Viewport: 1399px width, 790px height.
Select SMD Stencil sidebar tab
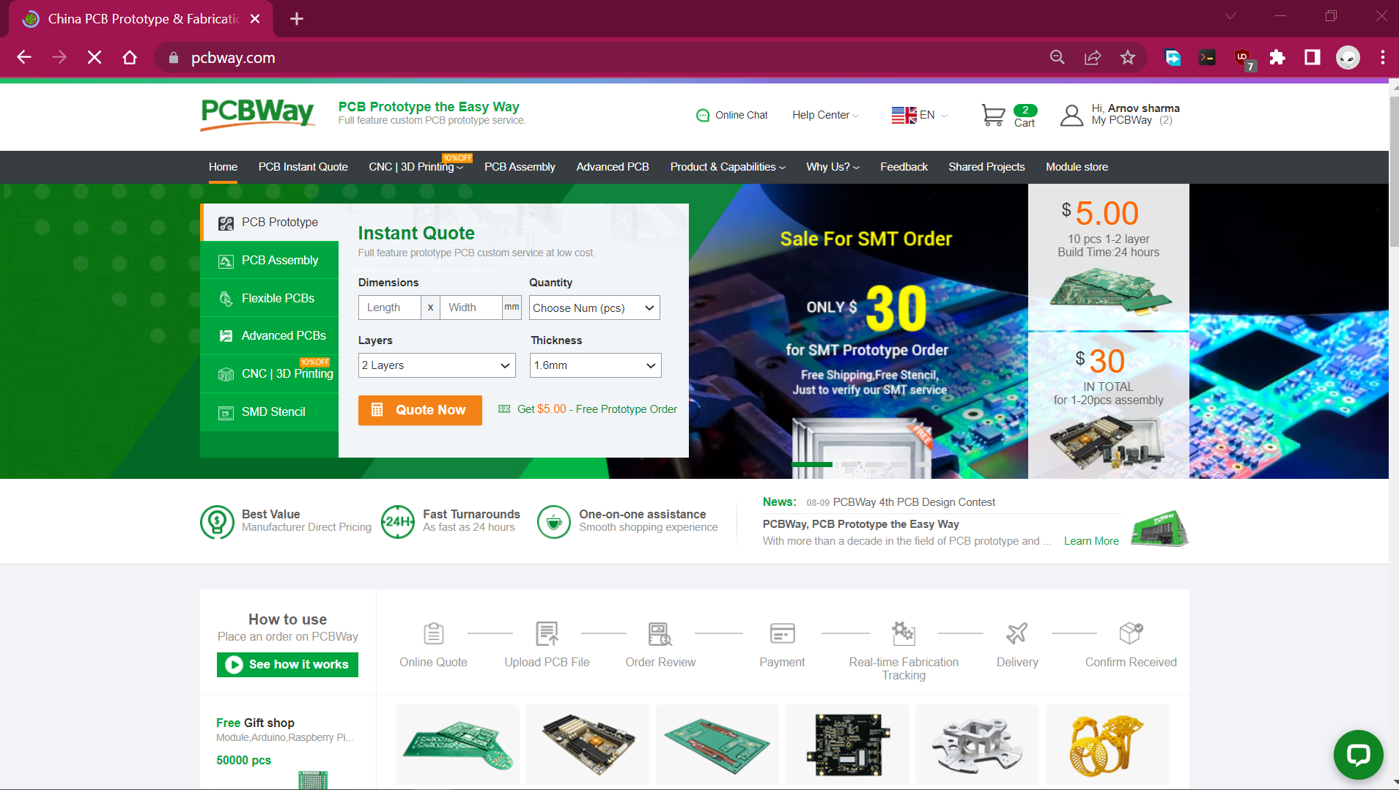pyautogui.click(x=270, y=411)
